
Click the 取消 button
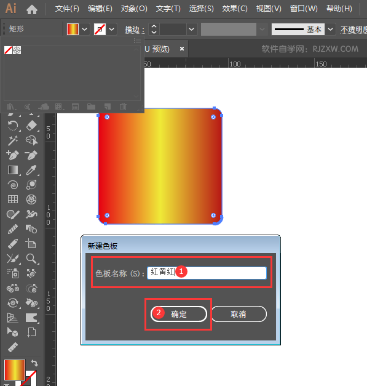[x=239, y=314]
